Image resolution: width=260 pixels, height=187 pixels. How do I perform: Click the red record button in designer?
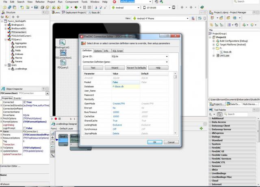click(x=56, y=119)
